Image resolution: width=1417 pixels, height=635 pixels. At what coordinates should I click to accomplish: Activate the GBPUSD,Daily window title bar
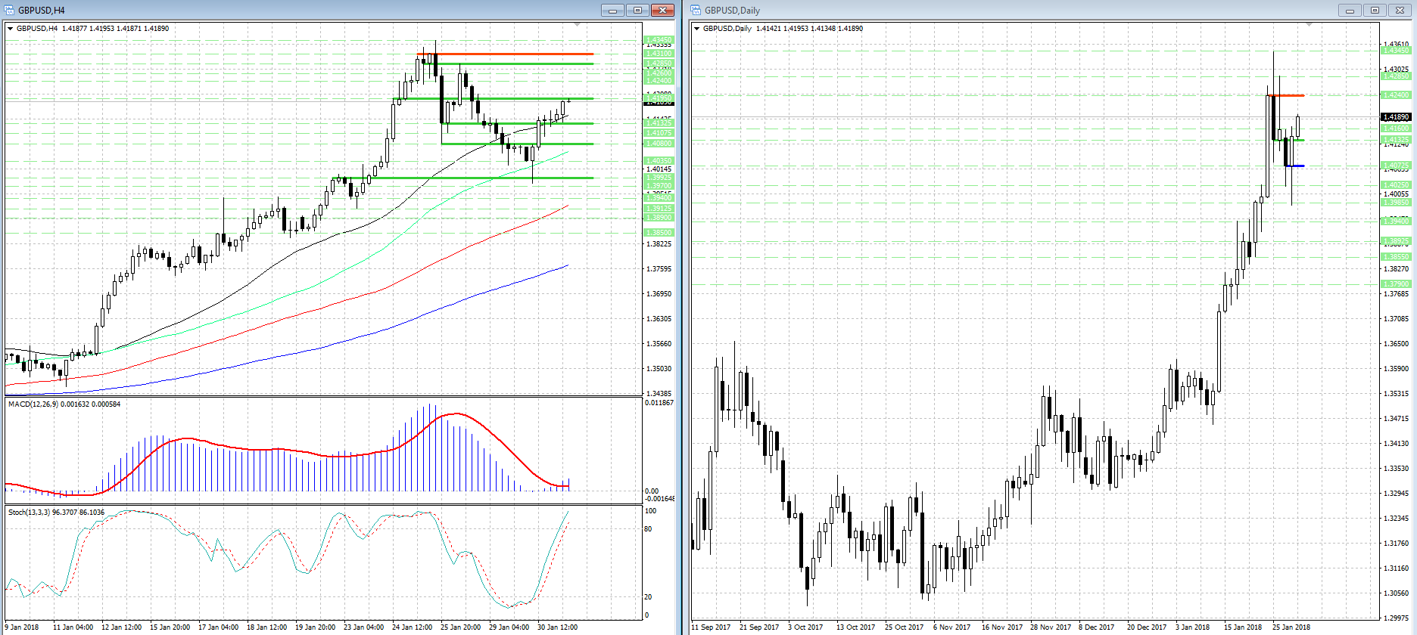984,10
